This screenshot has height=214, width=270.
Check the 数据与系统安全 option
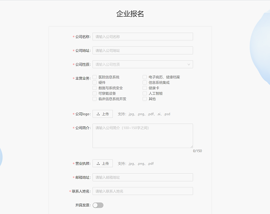(x=94, y=88)
